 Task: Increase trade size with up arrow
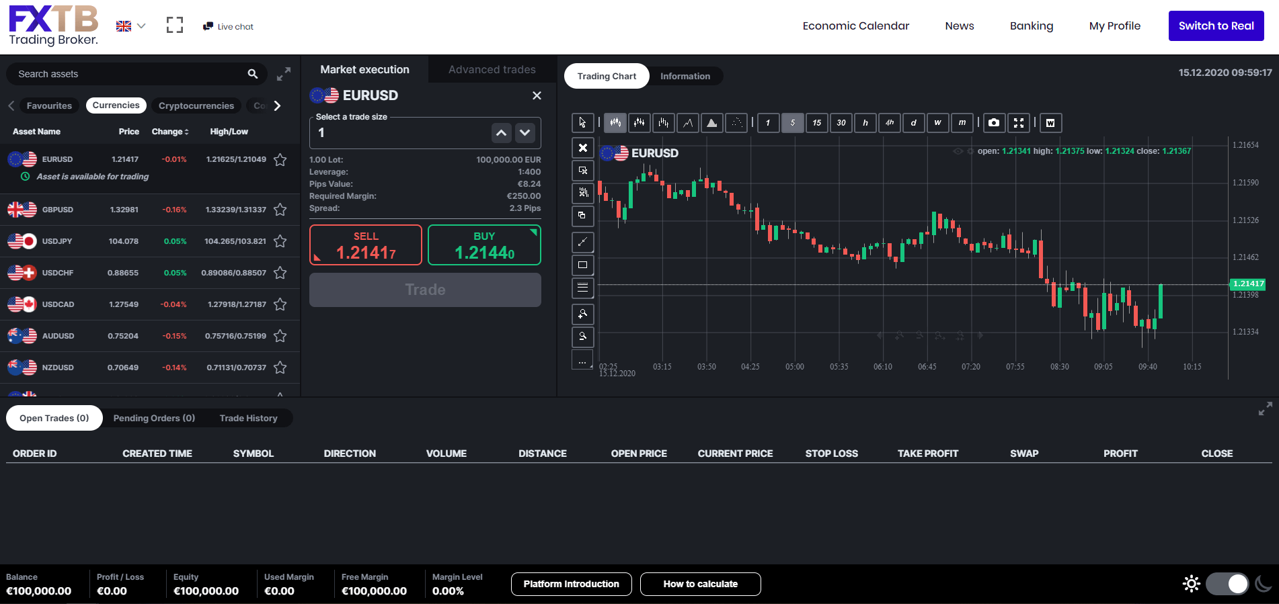point(502,133)
